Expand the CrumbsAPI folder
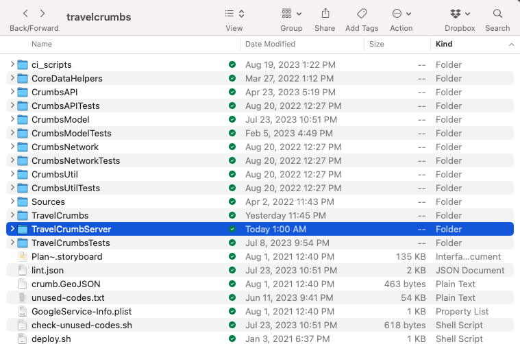The height and width of the screenshot is (344, 520). pos(12,92)
